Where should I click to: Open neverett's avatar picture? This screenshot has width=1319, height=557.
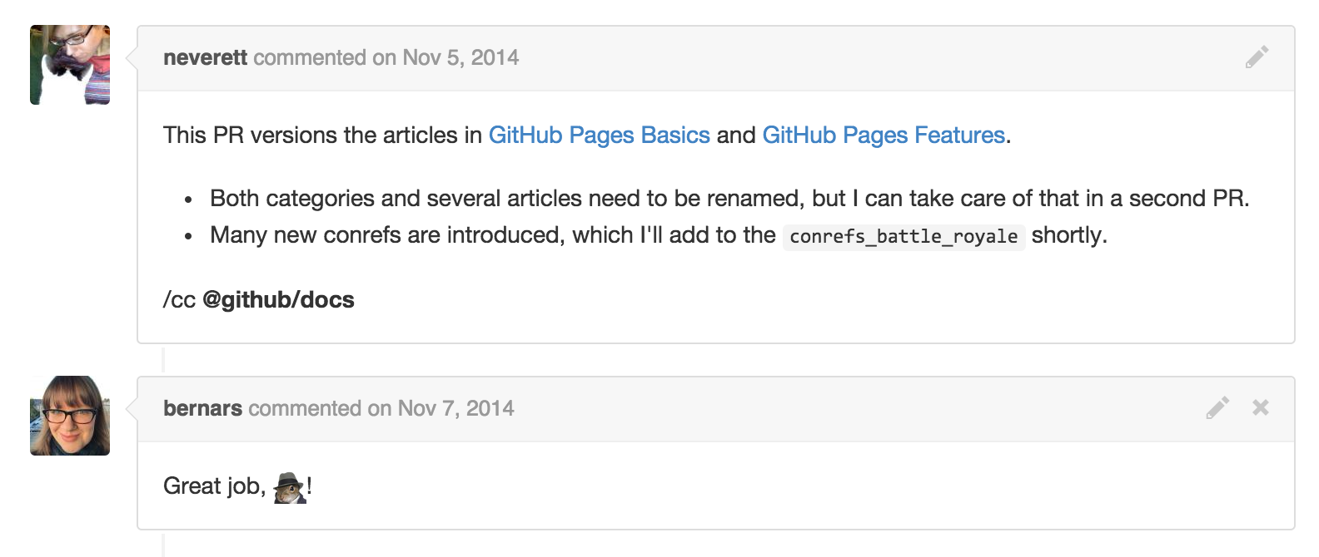click(70, 65)
